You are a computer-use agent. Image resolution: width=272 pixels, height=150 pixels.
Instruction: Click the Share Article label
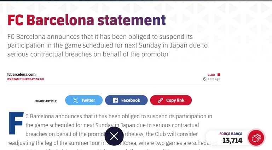coord(46,101)
